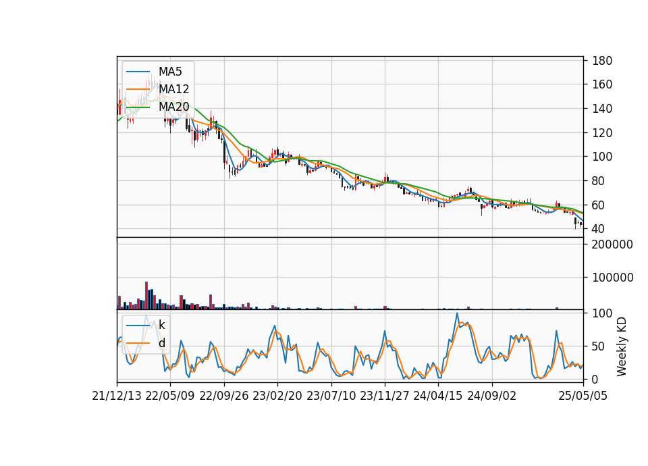Click the 22/05/09 date tick label
The image size is (648, 466).
coord(170,396)
